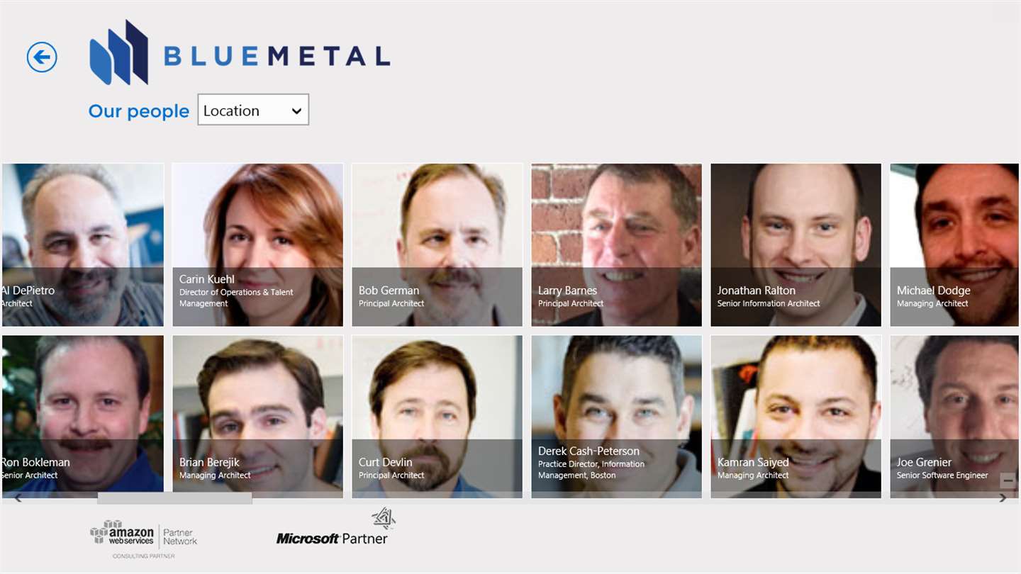Viewport: 1021px width, 574px height.
Task: Click the back arrow button
Action: tap(42, 57)
